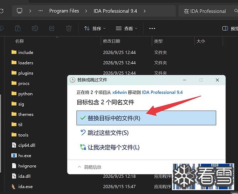Sort by the 名称 column header
Image resolution: width=238 pixels, height=194 pixels.
click(x=19, y=41)
